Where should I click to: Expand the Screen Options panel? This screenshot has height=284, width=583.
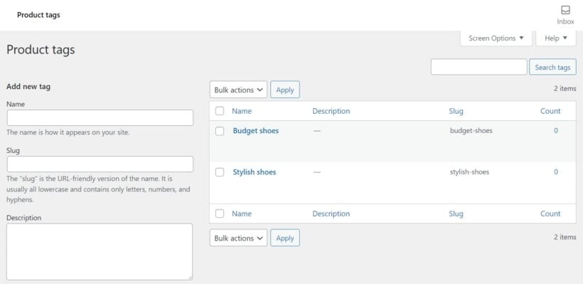(x=496, y=38)
